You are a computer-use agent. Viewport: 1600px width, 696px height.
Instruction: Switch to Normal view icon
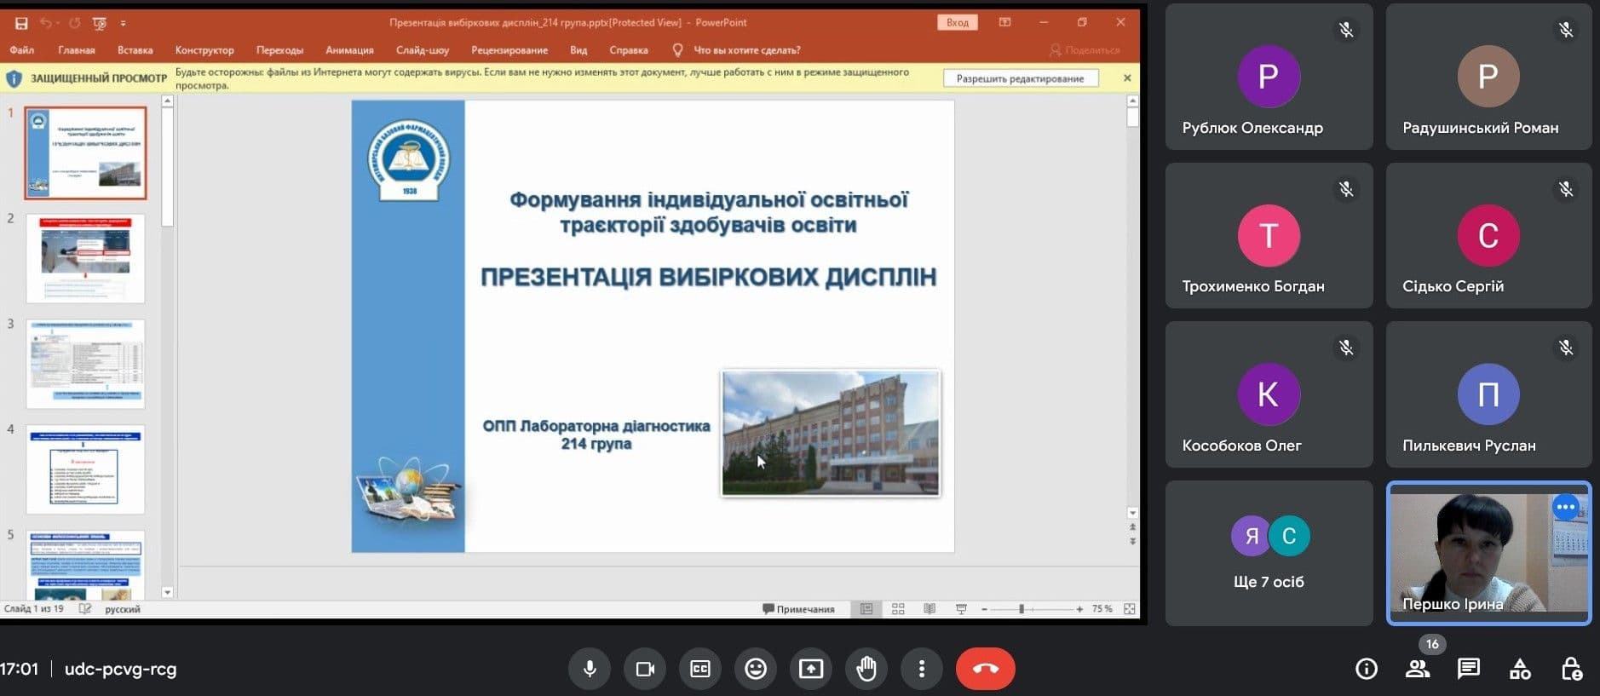pyautogui.click(x=866, y=609)
